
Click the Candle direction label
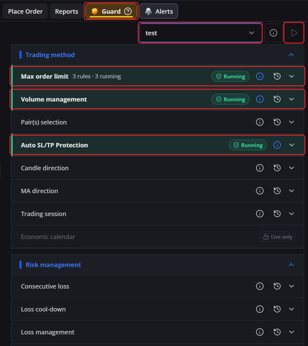44,168
